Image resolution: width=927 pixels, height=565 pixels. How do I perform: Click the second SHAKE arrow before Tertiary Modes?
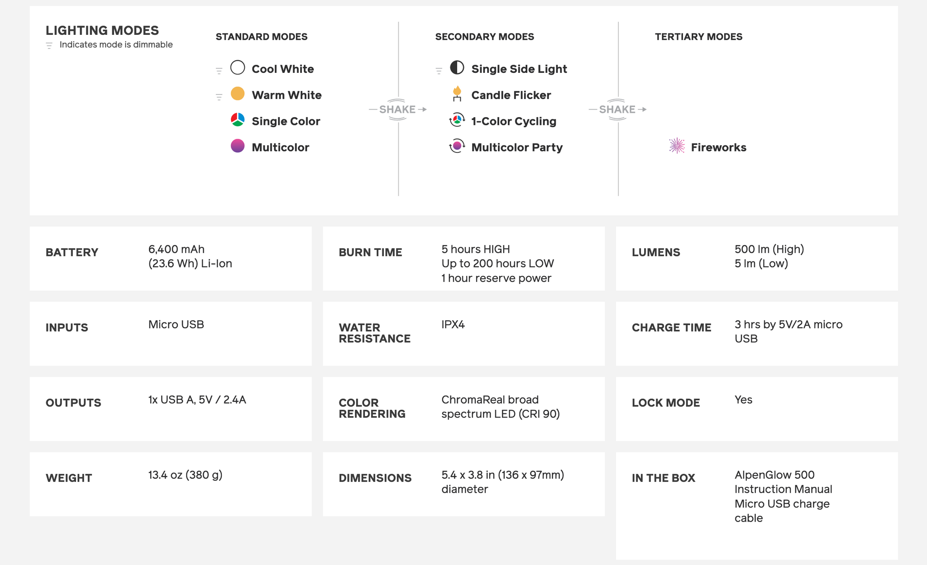click(618, 109)
